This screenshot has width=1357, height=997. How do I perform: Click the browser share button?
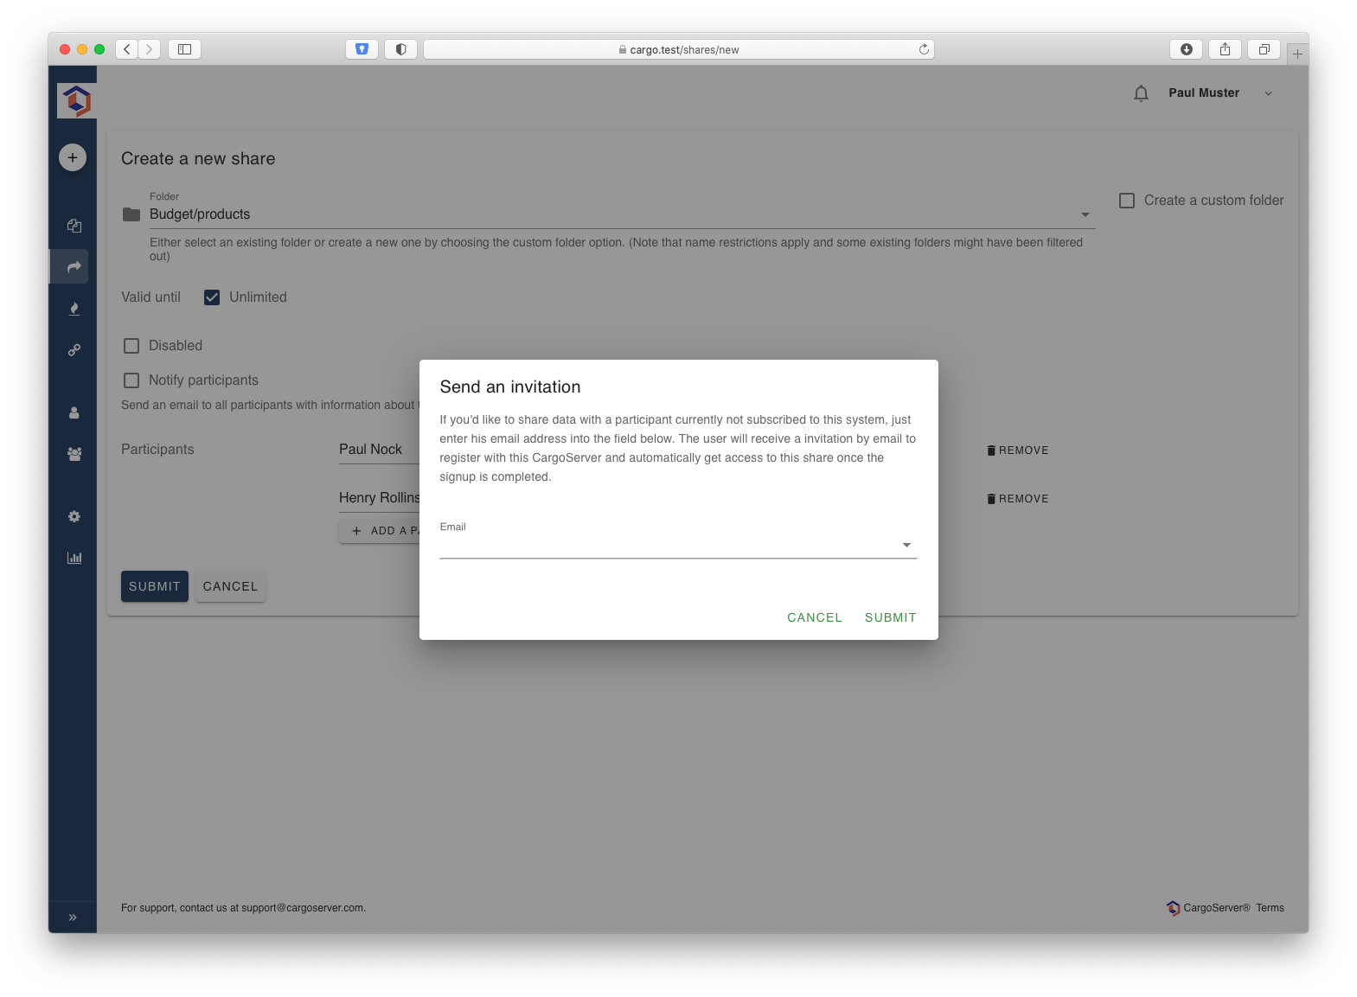[1225, 49]
